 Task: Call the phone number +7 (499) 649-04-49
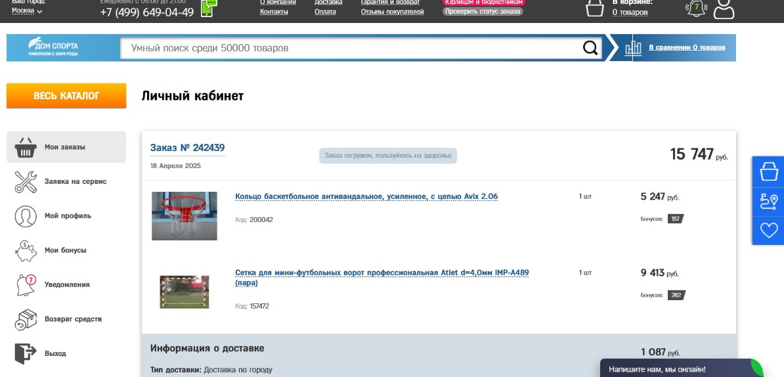click(147, 12)
